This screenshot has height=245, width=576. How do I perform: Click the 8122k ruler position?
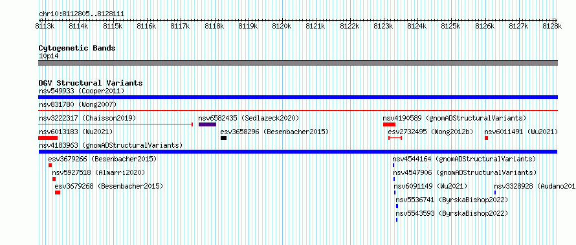[349, 26]
